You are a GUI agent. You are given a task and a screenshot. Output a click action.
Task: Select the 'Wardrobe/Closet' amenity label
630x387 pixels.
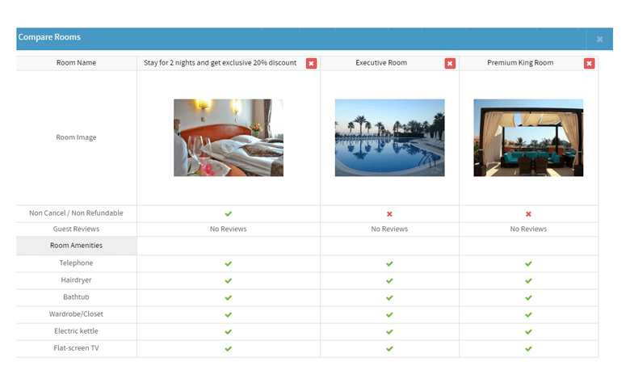[76, 313]
